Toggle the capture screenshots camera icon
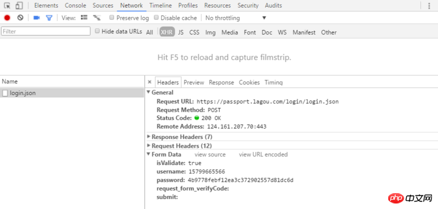The width and height of the screenshot is (438, 209). coord(37,18)
